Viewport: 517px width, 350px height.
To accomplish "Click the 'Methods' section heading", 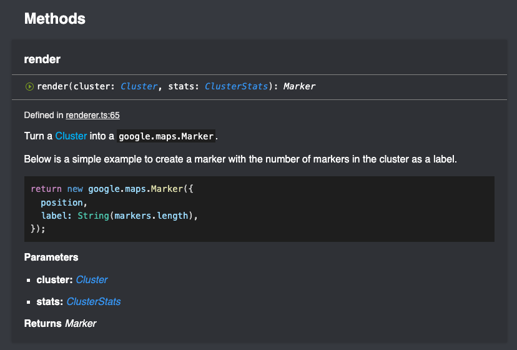I will tap(55, 19).
